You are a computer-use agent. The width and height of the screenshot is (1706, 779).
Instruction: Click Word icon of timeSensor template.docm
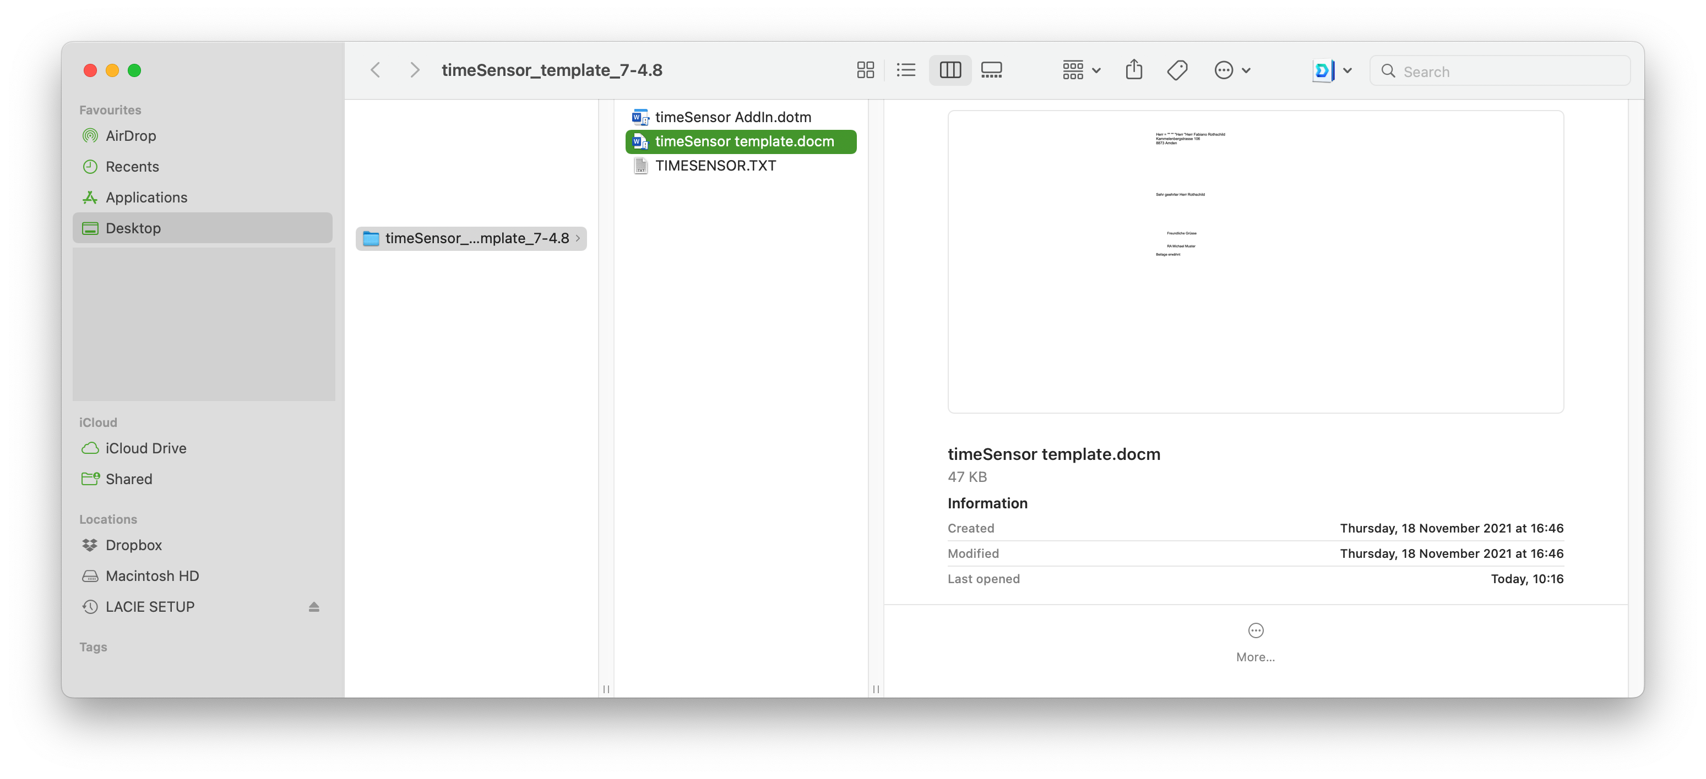click(x=640, y=141)
